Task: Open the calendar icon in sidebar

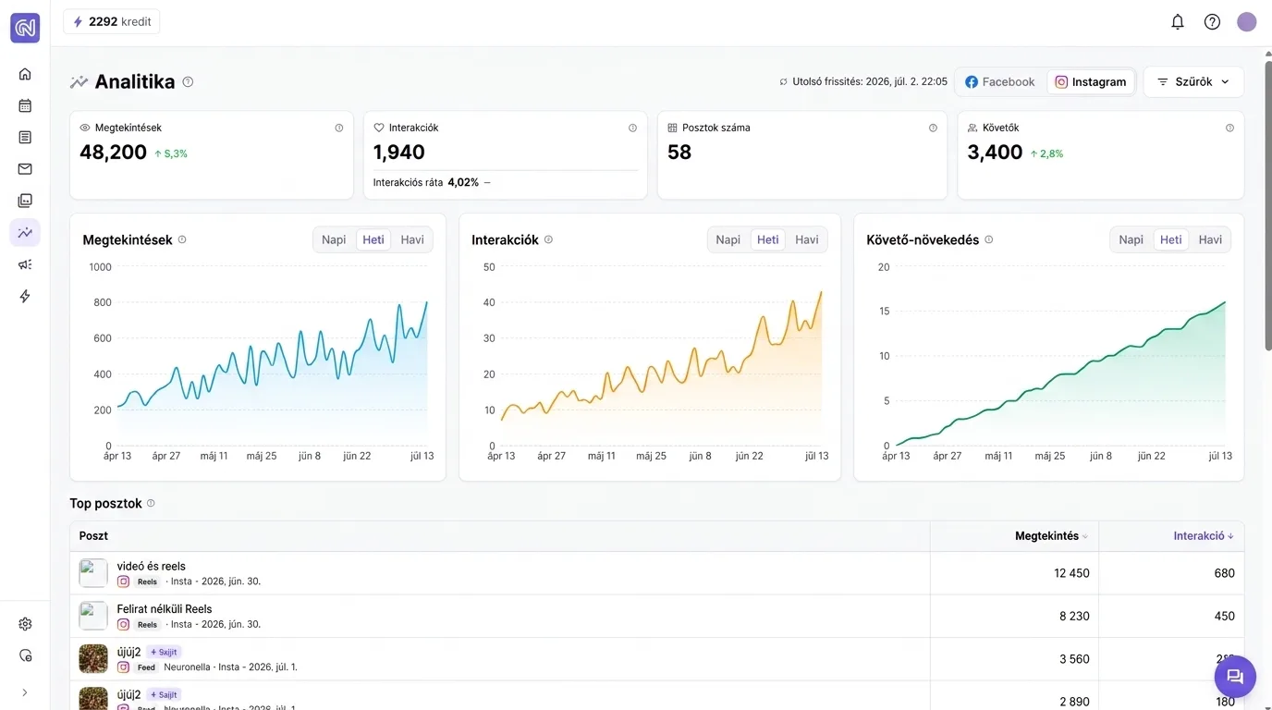Action: coord(25,105)
